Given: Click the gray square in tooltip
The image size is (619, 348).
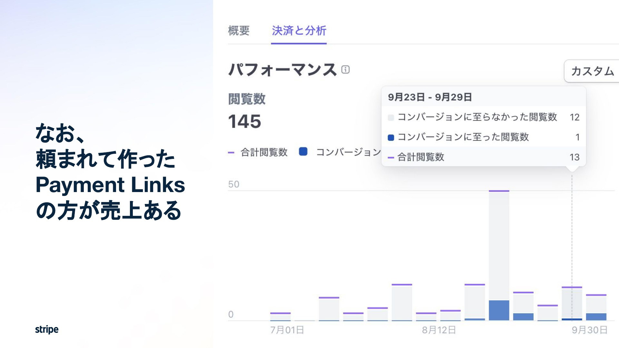Looking at the screenshot, I should pyautogui.click(x=391, y=118).
